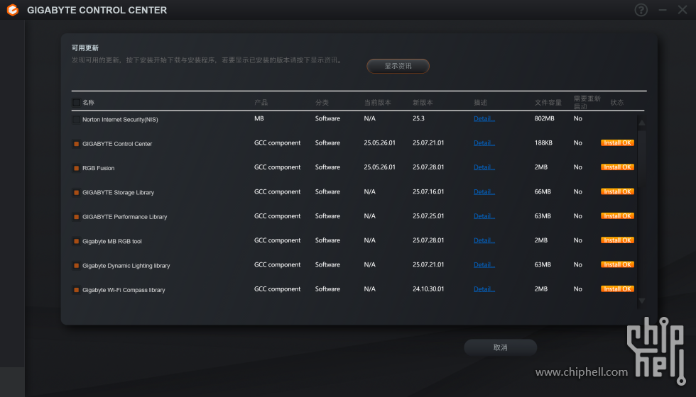This screenshot has width=696, height=397.
Task: Click the 分类 column header
Action: click(322, 102)
